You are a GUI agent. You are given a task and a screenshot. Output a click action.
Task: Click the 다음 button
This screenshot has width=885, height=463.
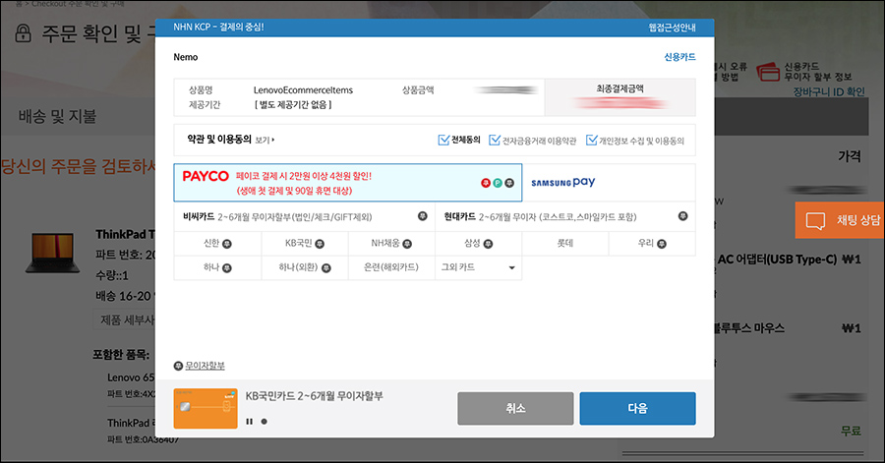638,408
